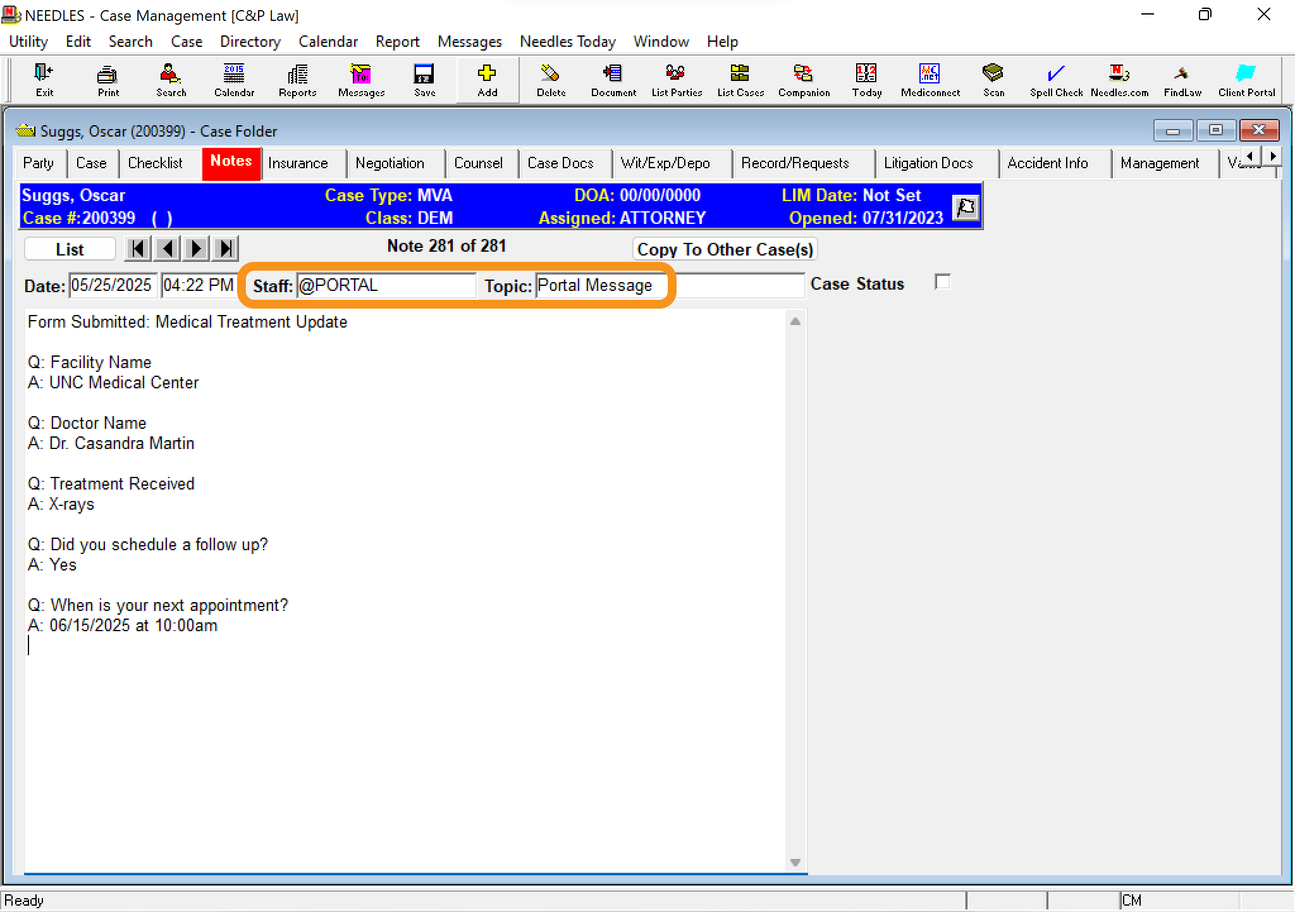Click the note time field
The width and height of the screenshot is (1295, 912).
199,285
